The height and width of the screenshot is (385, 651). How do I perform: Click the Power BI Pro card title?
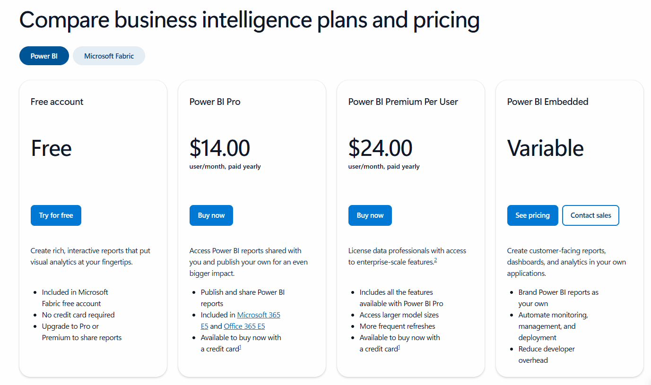click(215, 102)
